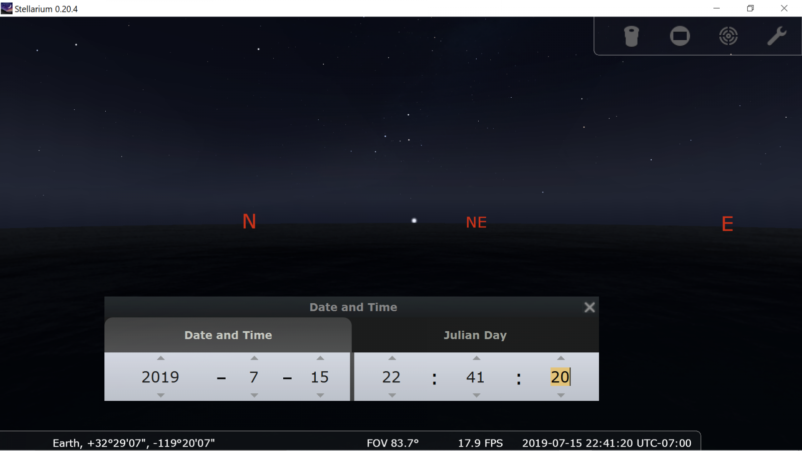Decrease the day with the down arrow
The image size is (802, 451).
tap(320, 395)
